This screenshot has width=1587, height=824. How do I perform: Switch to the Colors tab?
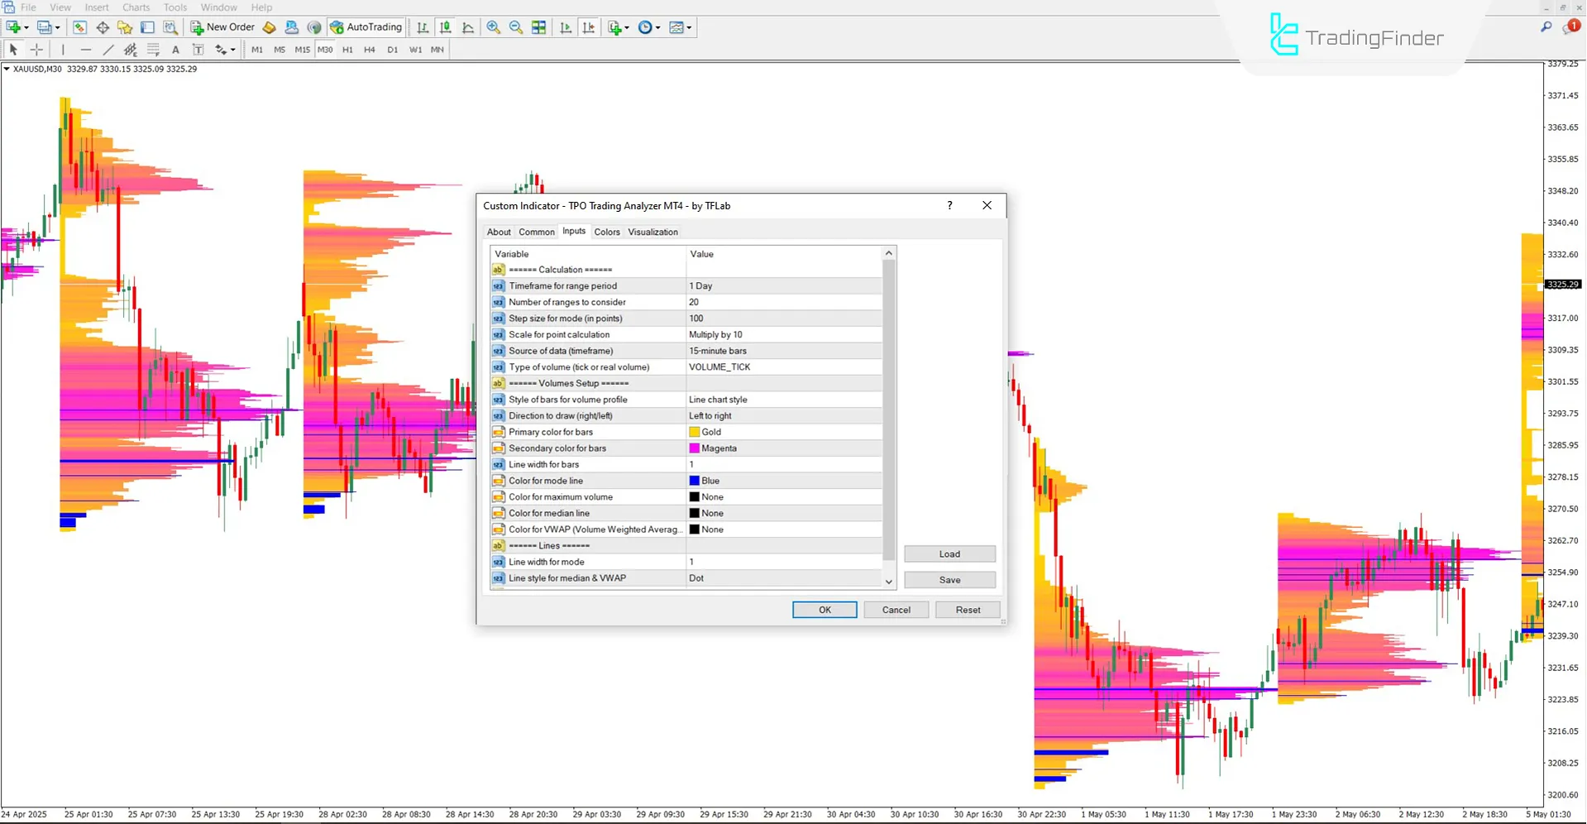(x=606, y=232)
